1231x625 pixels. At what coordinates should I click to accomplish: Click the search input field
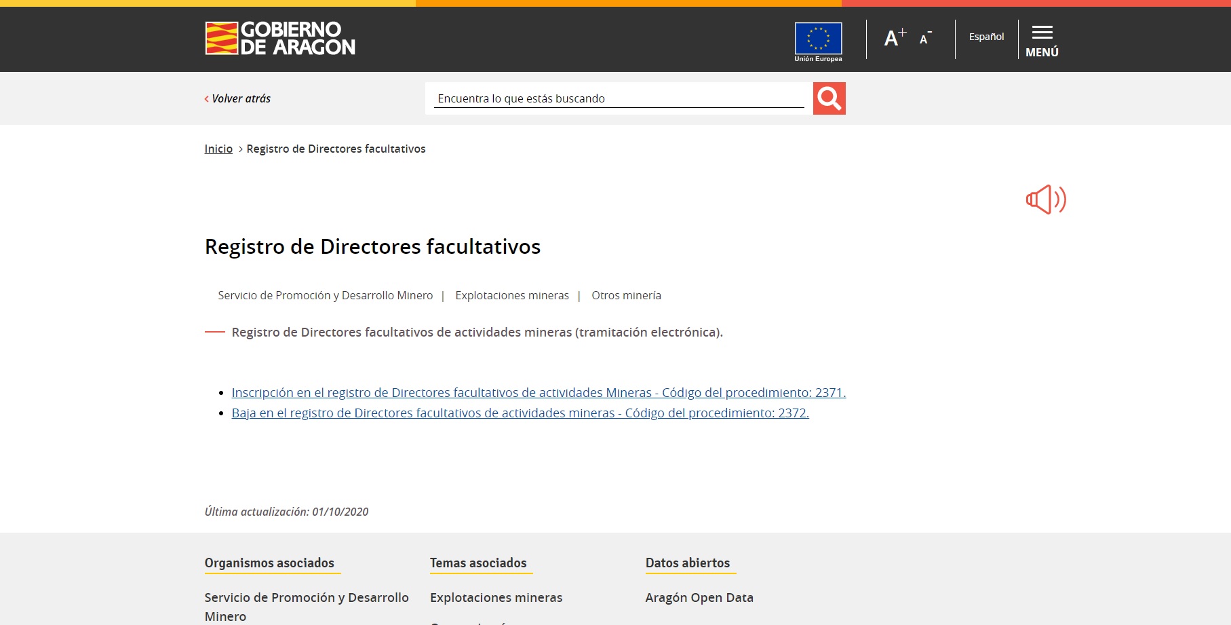(618, 98)
